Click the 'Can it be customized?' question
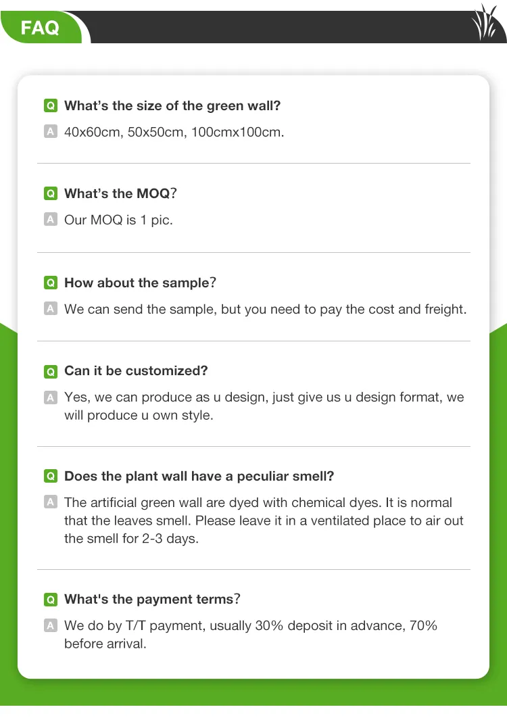This screenshot has height=724, width=507. [x=136, y=371]
